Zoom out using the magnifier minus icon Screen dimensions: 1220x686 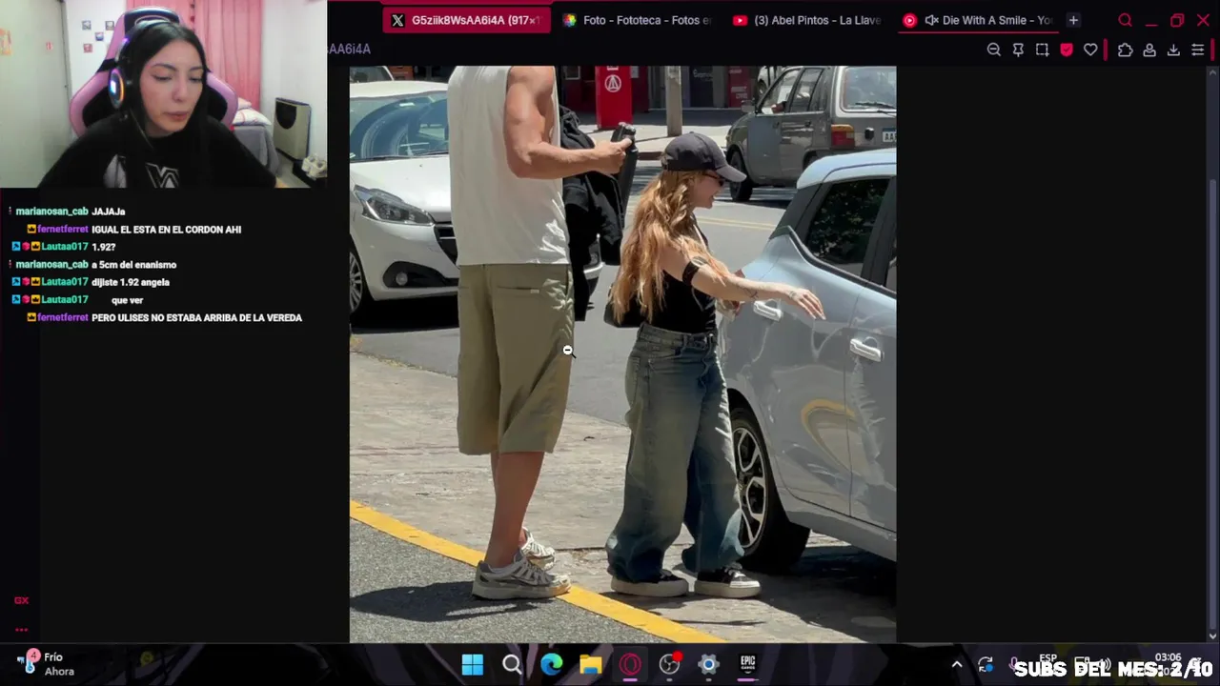click(994, 50)
